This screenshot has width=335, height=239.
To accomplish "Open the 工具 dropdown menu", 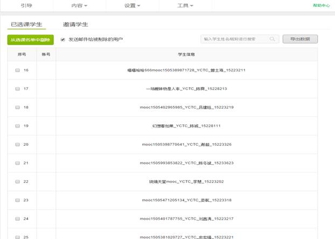I will (x=185, y=5).
